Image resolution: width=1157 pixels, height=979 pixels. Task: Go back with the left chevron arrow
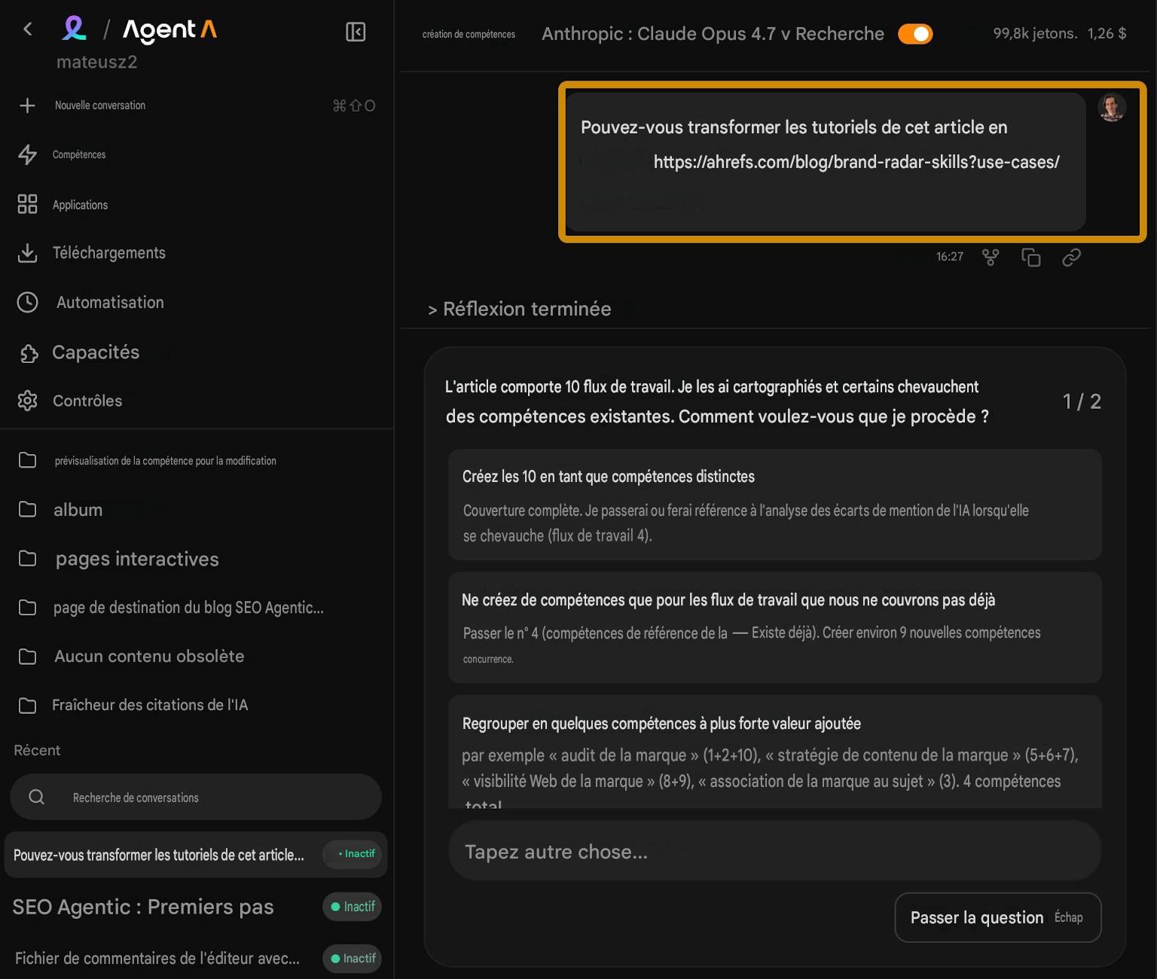point(28,29)
